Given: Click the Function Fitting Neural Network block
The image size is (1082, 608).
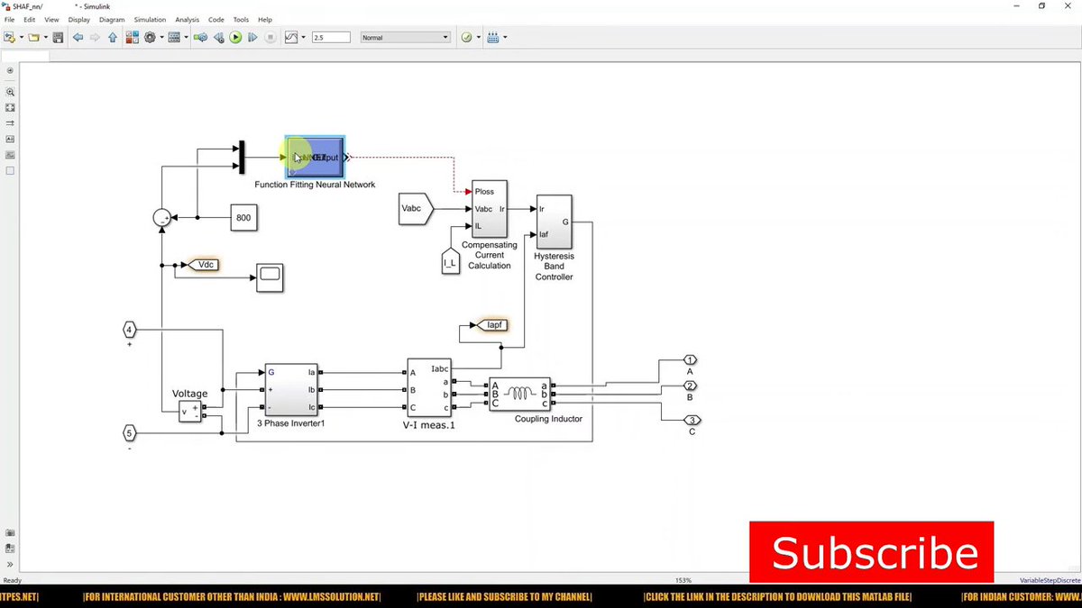Looking at the screenshot, I should click(x=314, y=157).
